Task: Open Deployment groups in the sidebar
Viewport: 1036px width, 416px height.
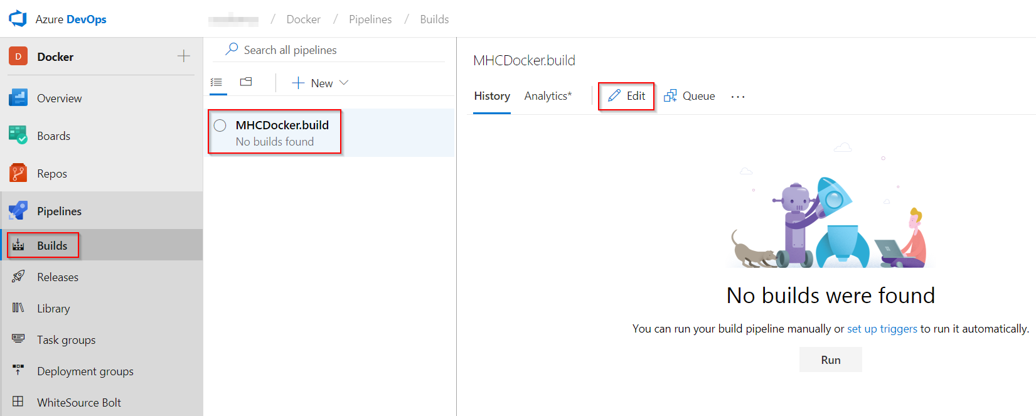Action: (101, 371)
